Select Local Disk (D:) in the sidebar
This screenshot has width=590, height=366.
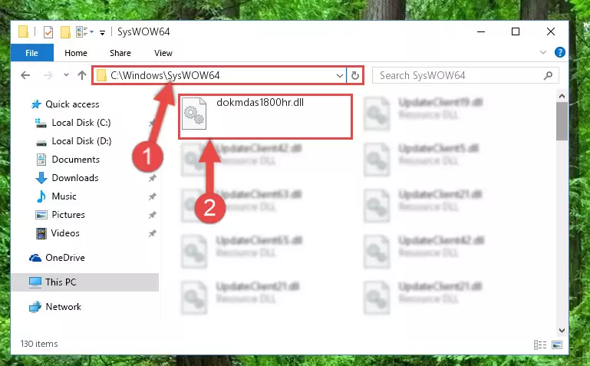(x=81, y=141)
